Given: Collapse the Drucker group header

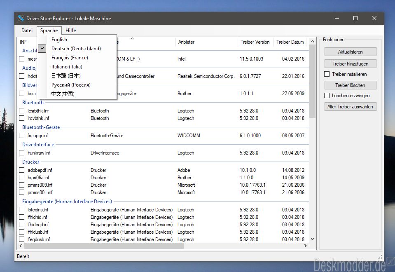Looking at the screenshot, I should 31,162.
